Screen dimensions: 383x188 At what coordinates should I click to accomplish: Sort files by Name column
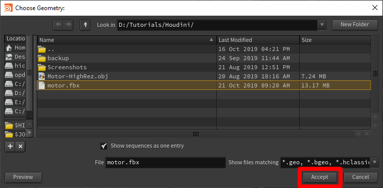(x=127, y=40)
